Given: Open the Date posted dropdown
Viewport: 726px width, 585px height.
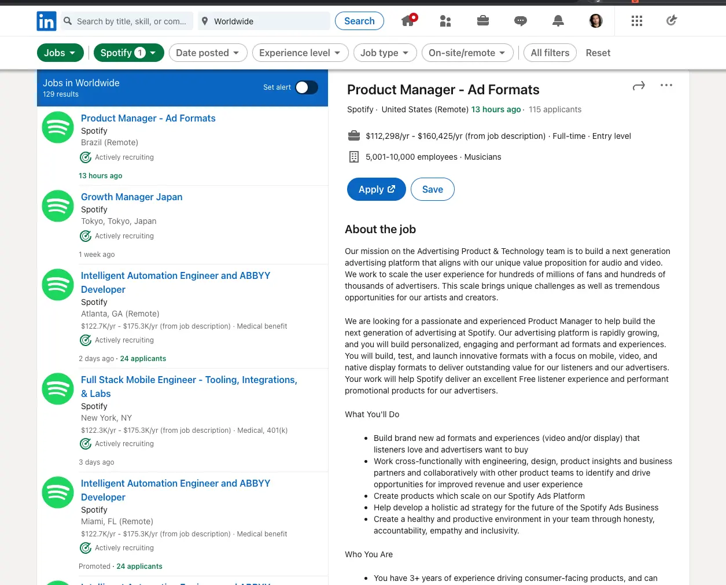Looking at the screenshot, I should [208, 53].
